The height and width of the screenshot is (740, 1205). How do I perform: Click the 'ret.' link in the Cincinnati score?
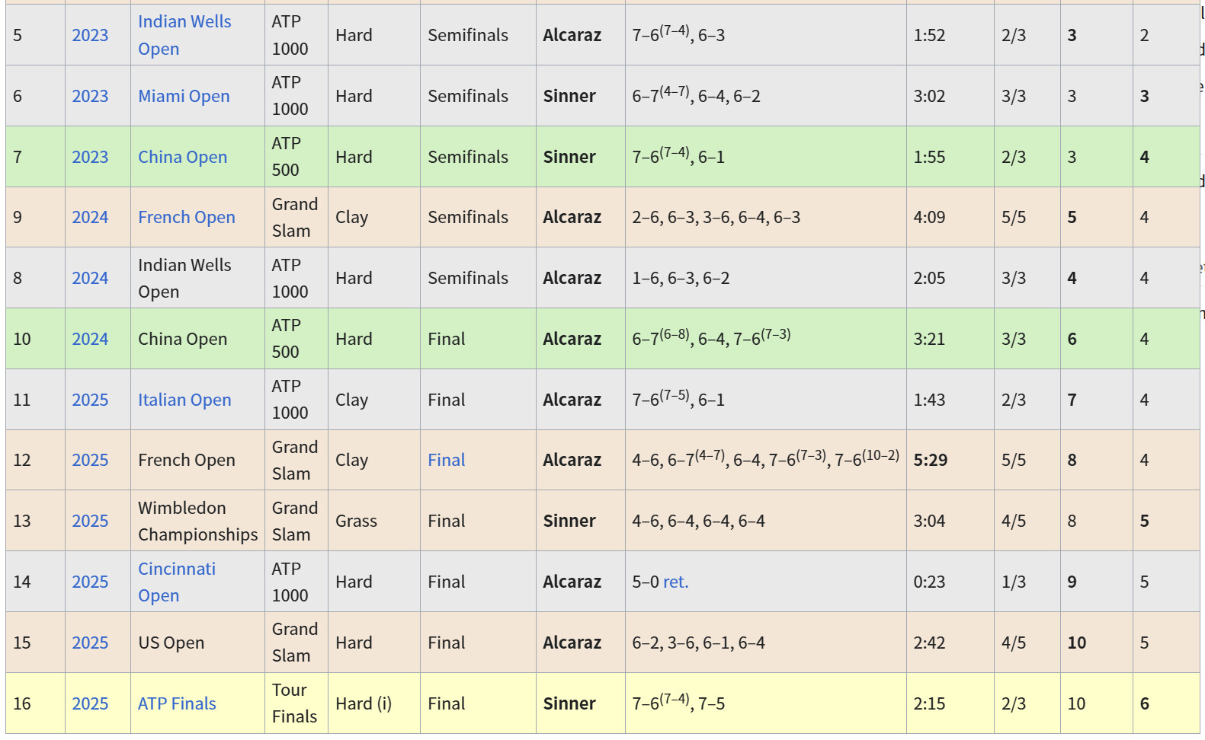[x=675, y=582]
